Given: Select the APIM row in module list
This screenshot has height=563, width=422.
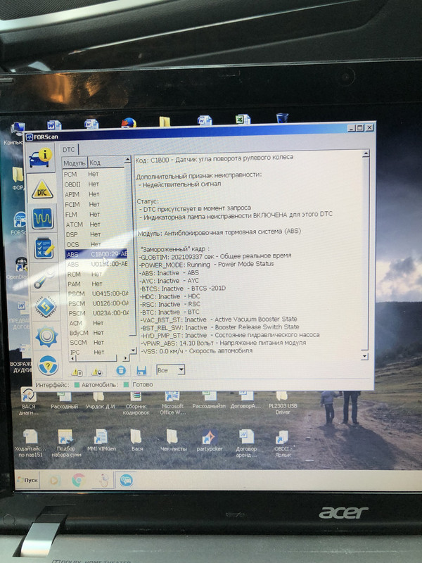Looking at the screenshot, I should pos(95,194).
